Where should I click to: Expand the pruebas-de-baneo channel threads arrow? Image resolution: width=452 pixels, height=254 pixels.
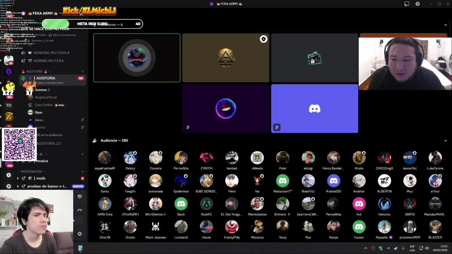pos(18,186)
